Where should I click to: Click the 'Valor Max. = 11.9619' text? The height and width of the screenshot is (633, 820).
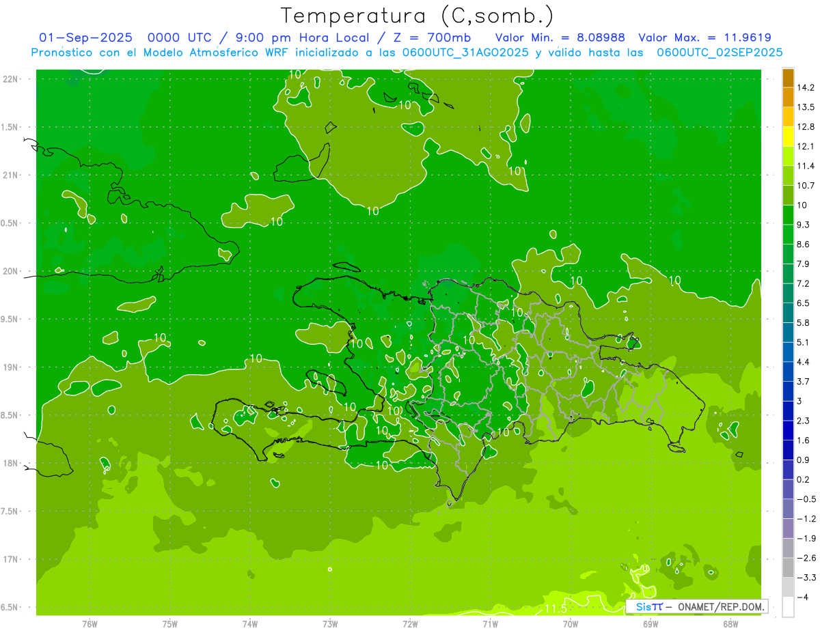tap(705, 38)
